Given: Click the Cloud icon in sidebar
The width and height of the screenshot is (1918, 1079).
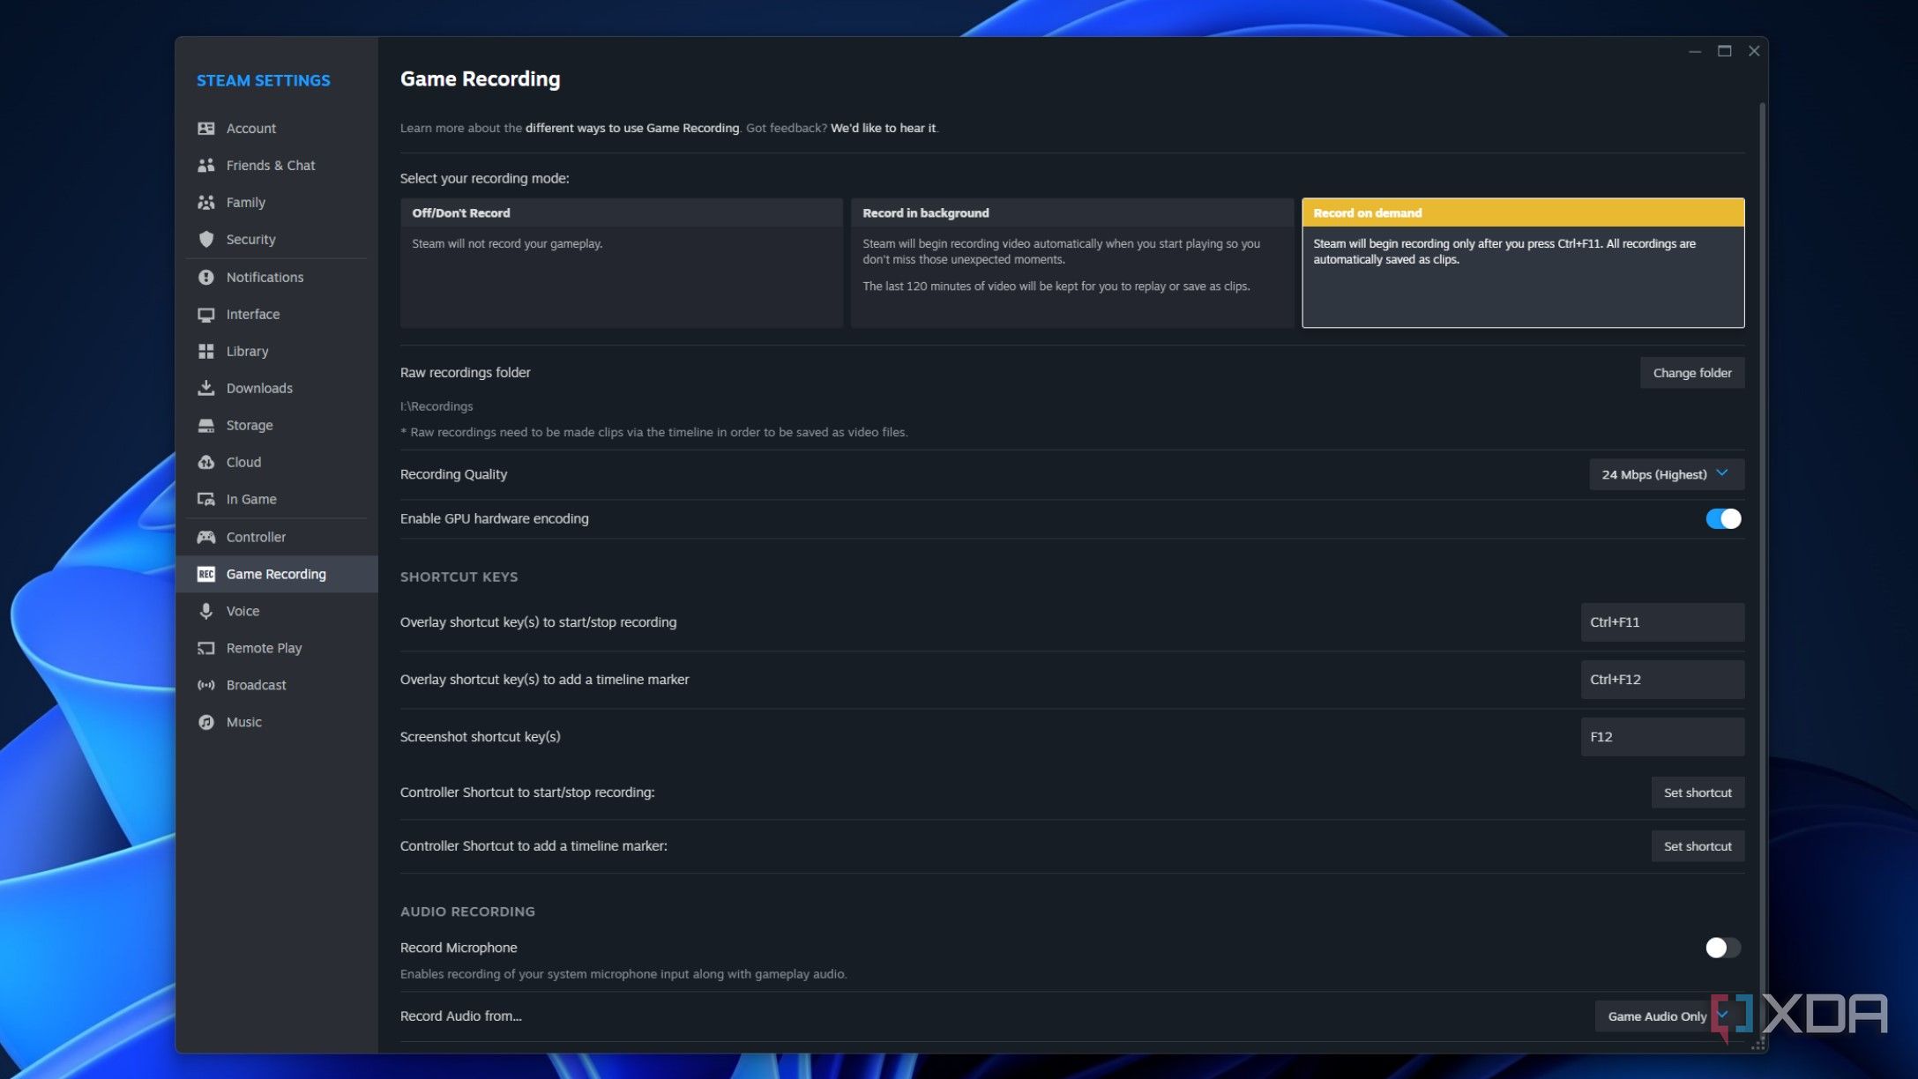Looking at the screenshot, I should (205, 463).
